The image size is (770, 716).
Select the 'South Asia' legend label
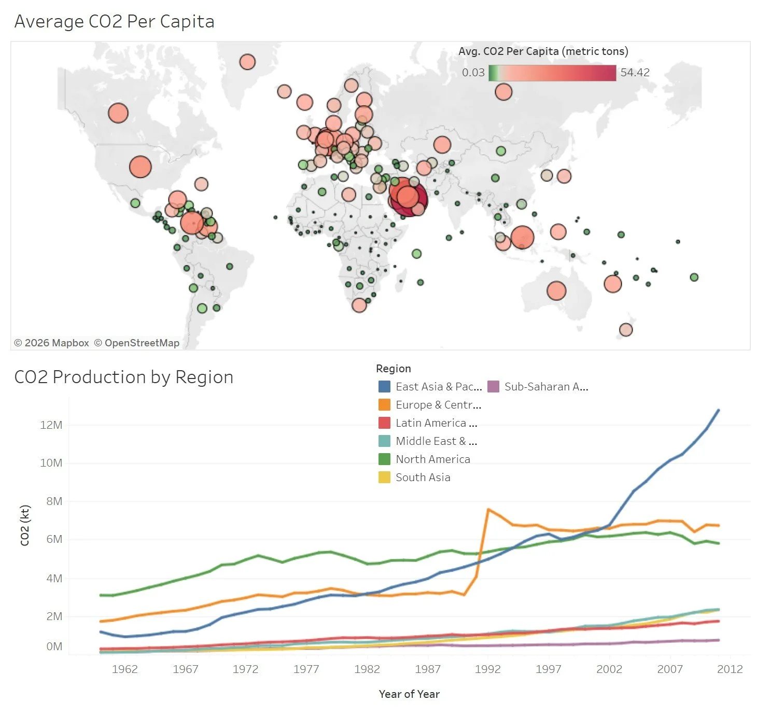pyautogui.click(x=423, y=477)
